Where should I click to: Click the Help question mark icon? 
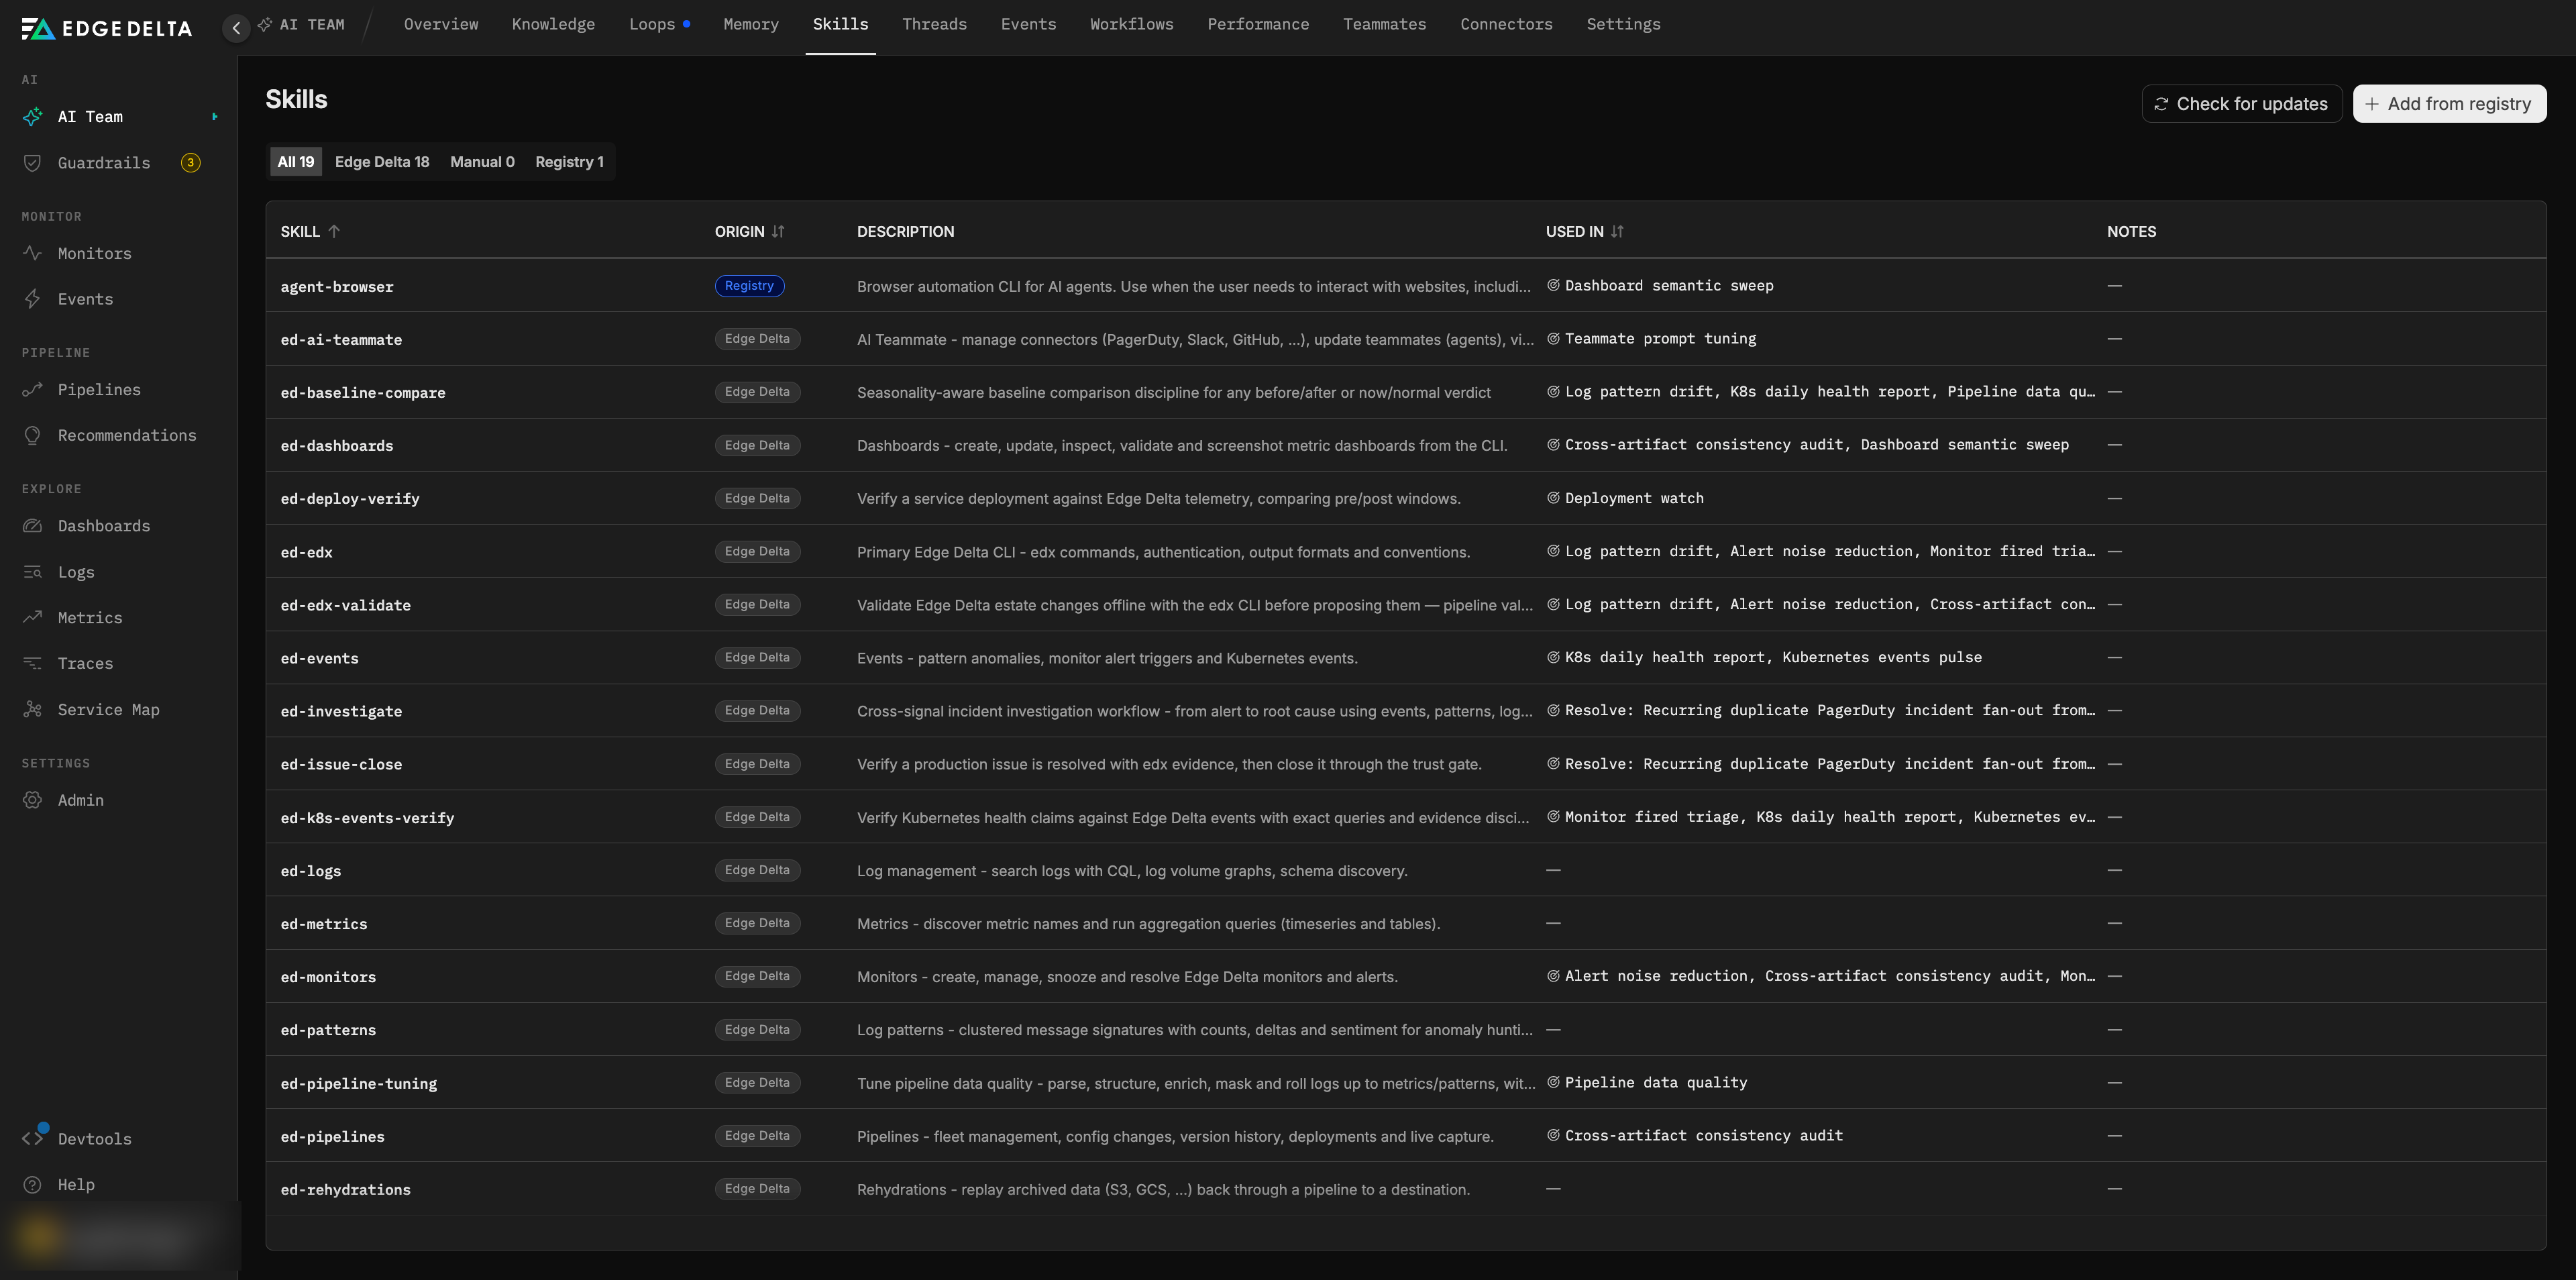33,1184
